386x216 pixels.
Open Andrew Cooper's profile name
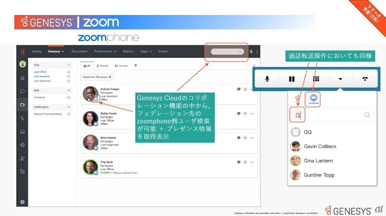(x=110, y=89)
